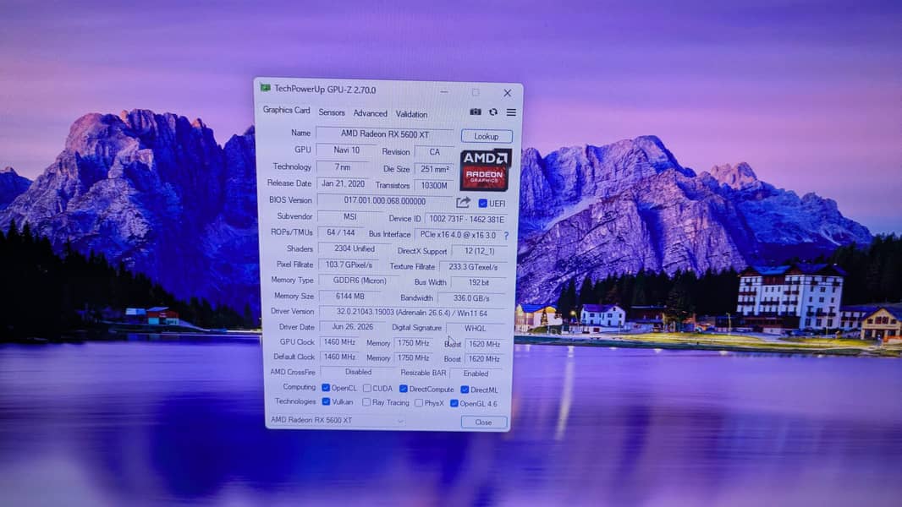Screen dimensions: 902x507
Task: Click the GPU Clock row Boost value 1620 MHz
Action: pyautogui.click(x=484, y=344)
